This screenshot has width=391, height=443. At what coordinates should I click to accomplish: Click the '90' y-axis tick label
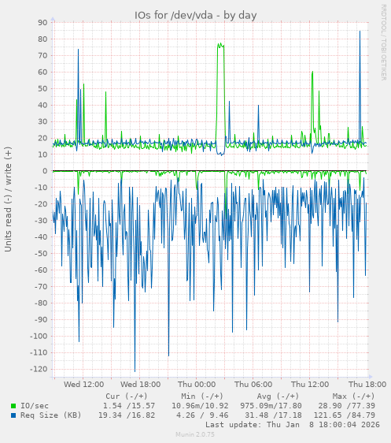[42, 23]
